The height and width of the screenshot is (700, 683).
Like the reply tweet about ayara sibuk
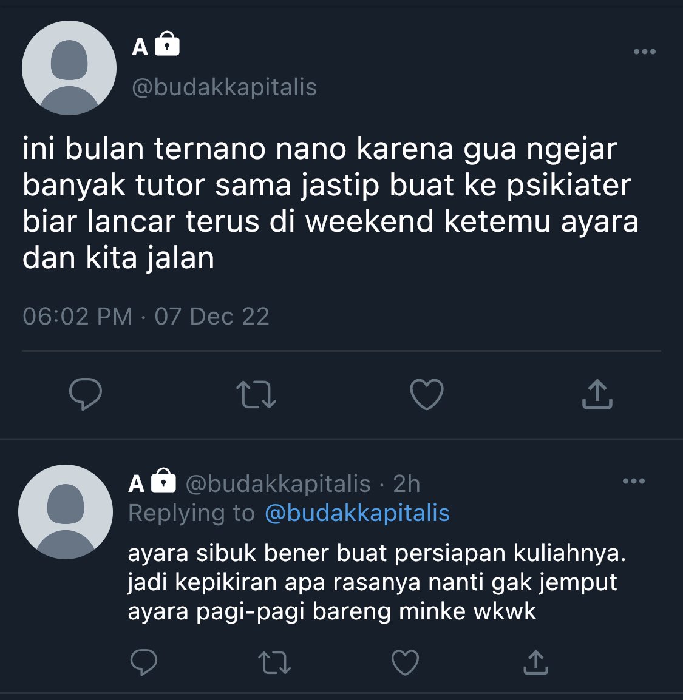405,662
